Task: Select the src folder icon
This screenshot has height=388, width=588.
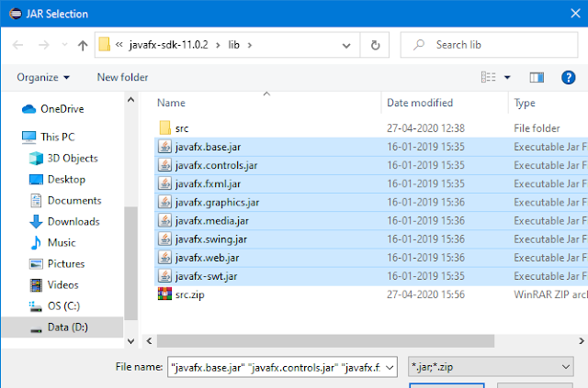Action: 165,127
